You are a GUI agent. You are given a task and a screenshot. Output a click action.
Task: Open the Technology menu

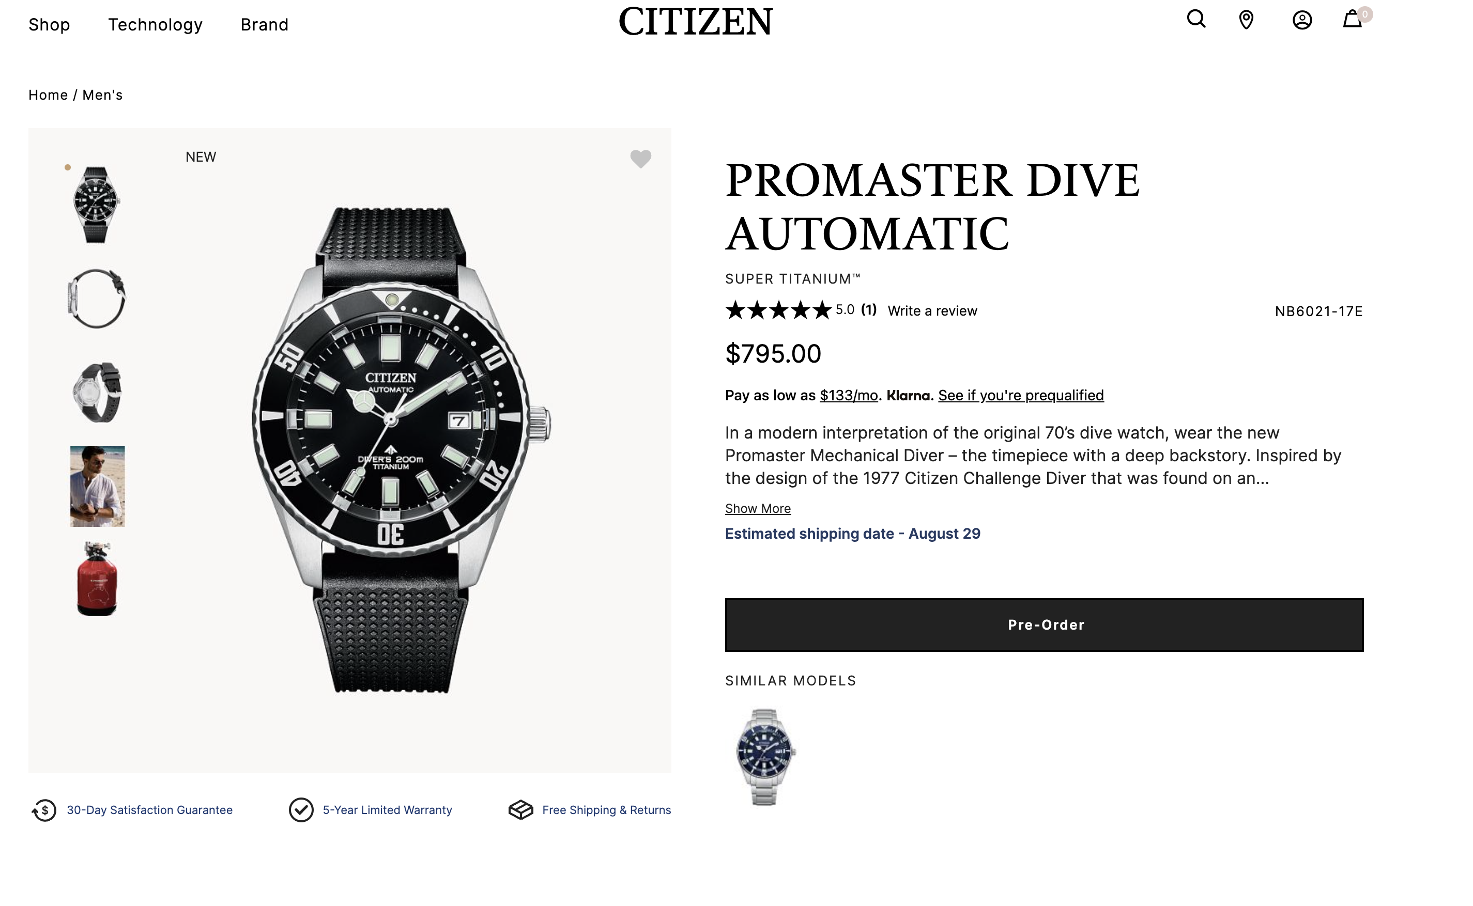pyautogui.click(x=155, y=25)
